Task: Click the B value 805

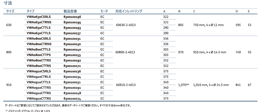Action: [181, 25]
